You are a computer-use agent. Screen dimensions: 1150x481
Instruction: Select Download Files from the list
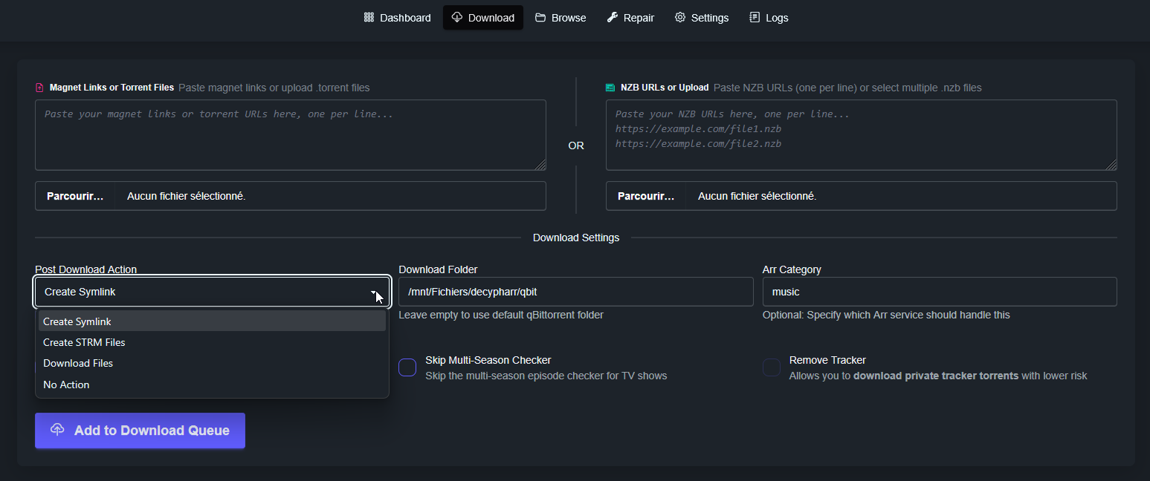pyautogui.click(x=78, y=363)
